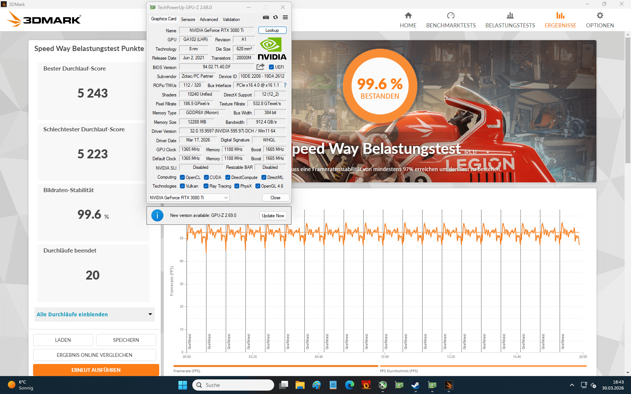Image resolution: width=631 pixels, height=394 pixels.
Task: Toggle the OpenCL checkbox
Action: pyautogui.click(x=182, y=177)
